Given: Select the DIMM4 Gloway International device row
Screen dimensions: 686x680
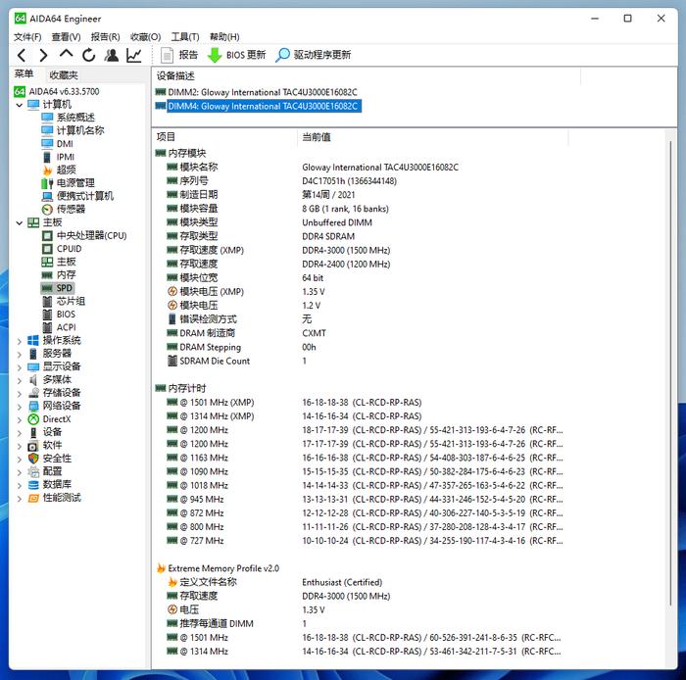Looking at the screenshot, I should click(258, 106).
